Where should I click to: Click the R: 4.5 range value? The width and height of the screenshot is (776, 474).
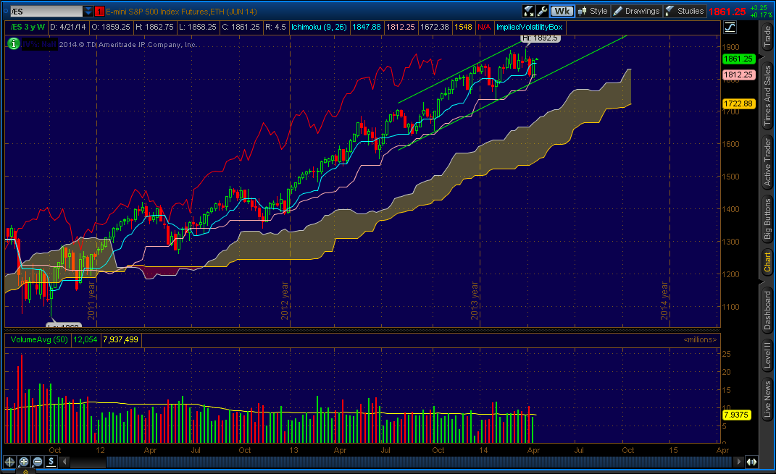(x=275, y=27)
